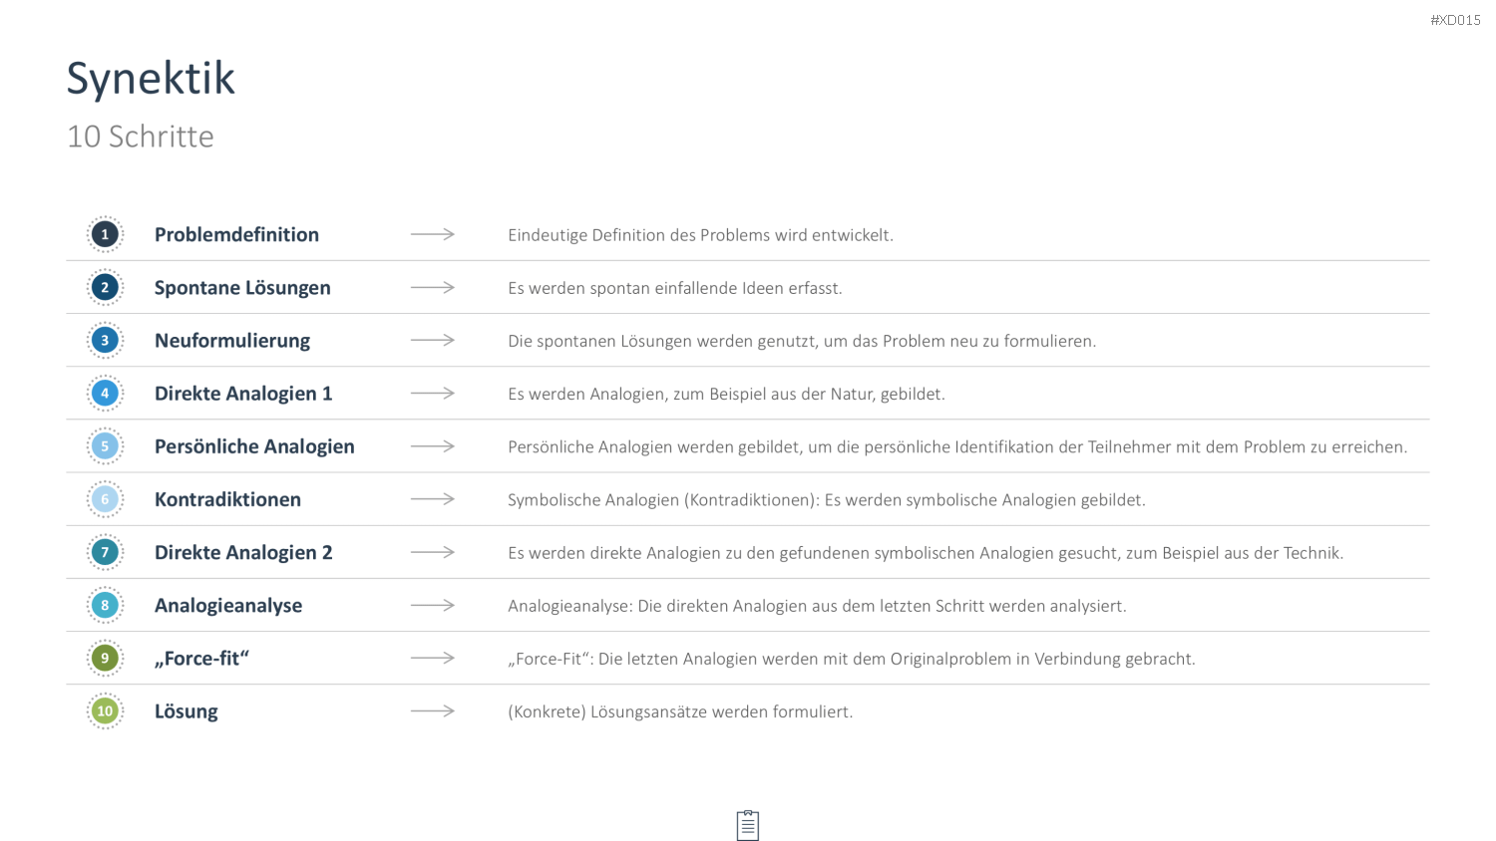Click the arrow next to „Force-fit“
Image resolution: width=1496 pixels, height=841 pixels.
pos(433,658)
